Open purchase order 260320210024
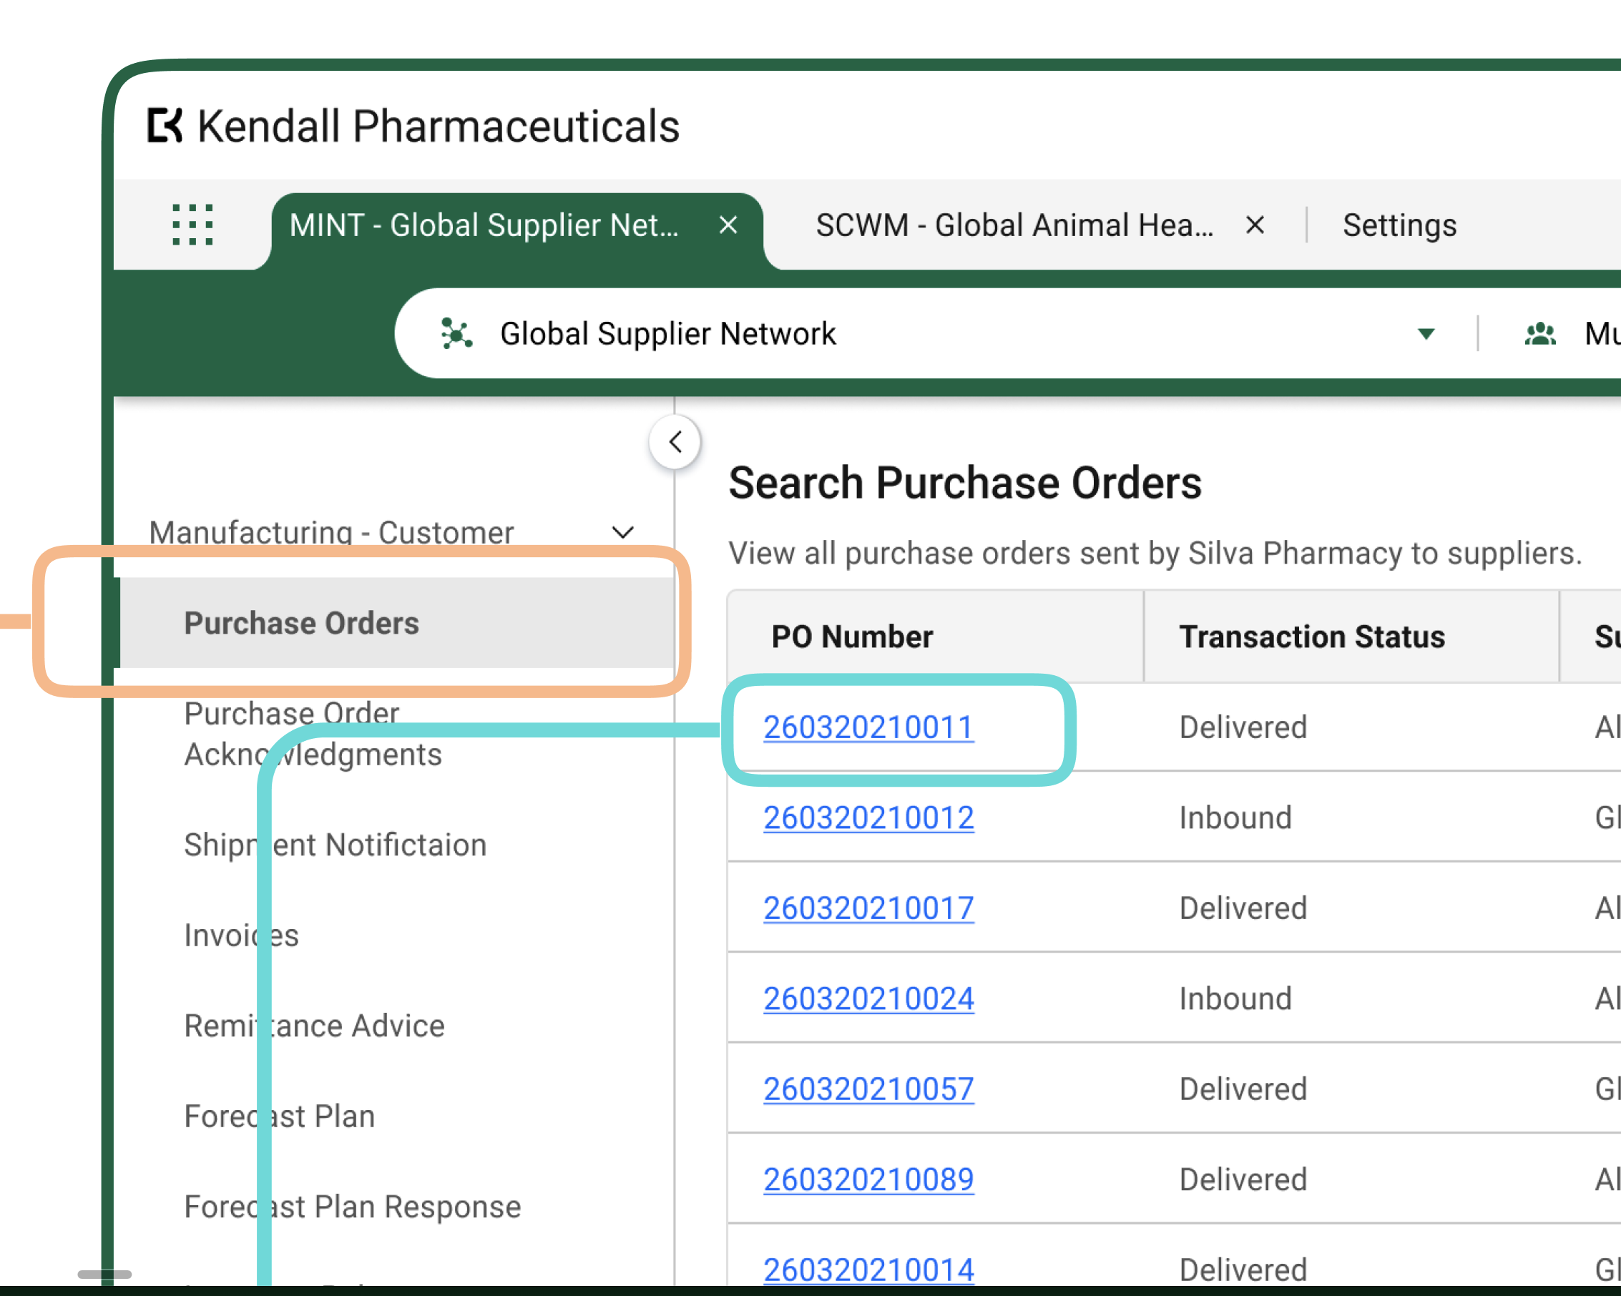1621x1296 pixels. tap(868, 998)
